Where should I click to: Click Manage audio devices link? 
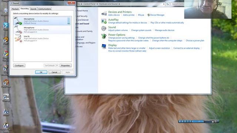tap(164, 30)
